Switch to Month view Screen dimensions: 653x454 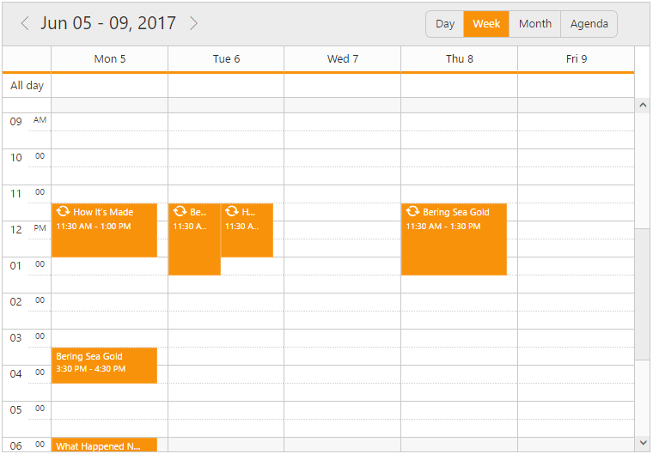point(534,24)
